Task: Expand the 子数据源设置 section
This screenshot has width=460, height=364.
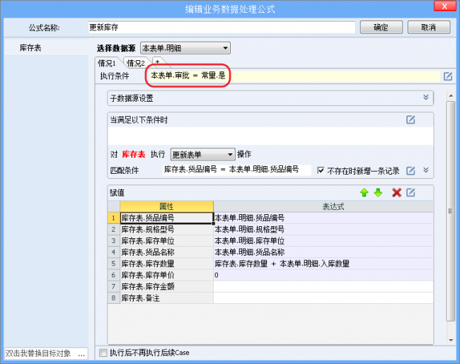Action: coord(425,98)
